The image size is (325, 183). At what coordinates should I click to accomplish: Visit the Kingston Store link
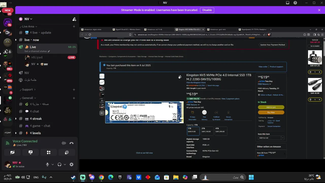[196, 83]
